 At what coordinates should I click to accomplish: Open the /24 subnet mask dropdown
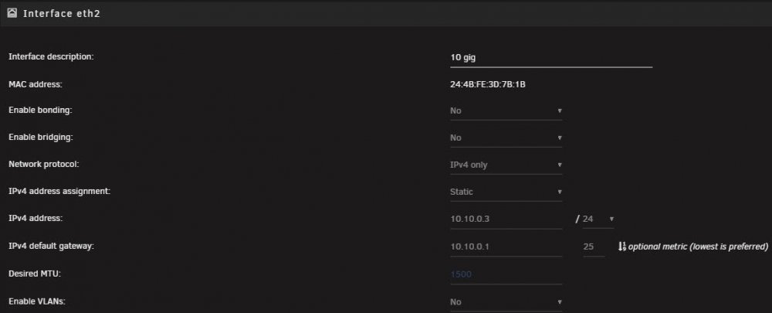[x=598, y=219]
